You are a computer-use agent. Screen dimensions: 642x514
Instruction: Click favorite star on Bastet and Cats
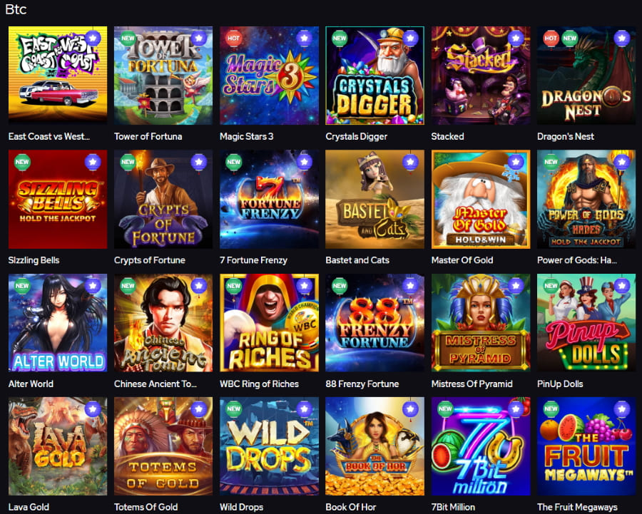[410, 162]
